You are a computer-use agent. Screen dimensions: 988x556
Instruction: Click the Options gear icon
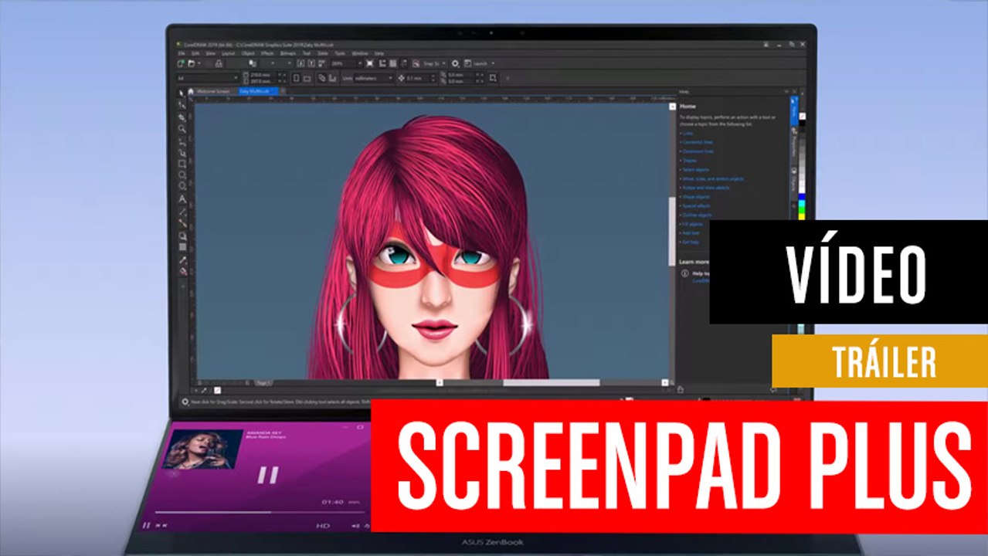[455, 64]
